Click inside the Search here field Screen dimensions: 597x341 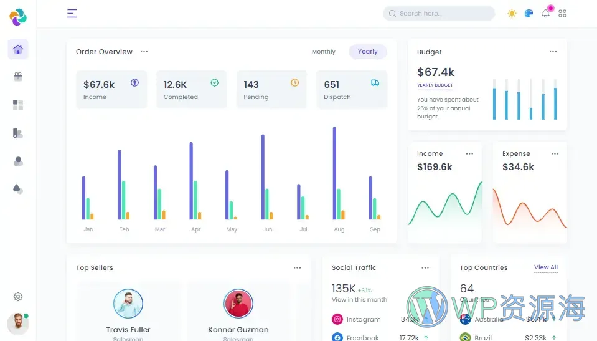pyautogui.click(x=442, y=13)
